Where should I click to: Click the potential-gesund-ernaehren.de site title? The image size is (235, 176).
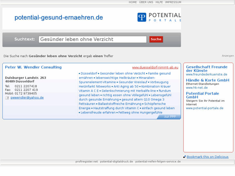point(59,17)
